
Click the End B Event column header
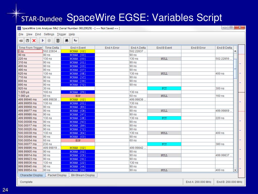[164, 48]
